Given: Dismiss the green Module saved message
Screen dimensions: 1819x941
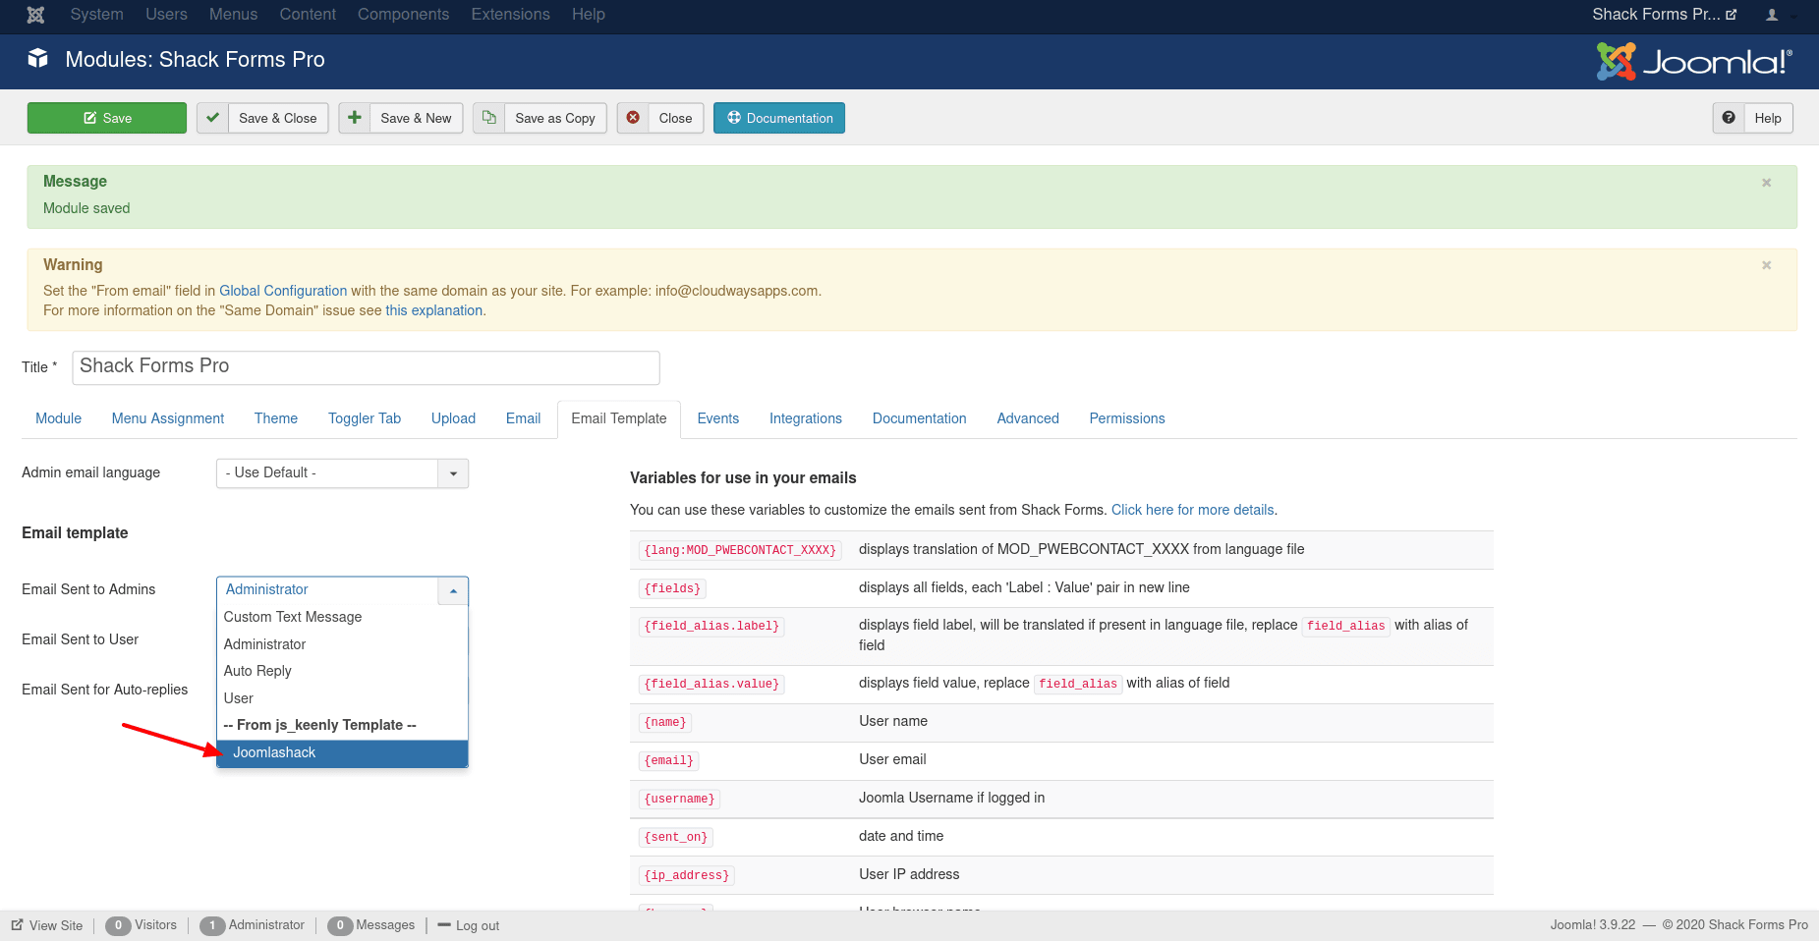Looking at the screenshot, I should point(1766,183).
